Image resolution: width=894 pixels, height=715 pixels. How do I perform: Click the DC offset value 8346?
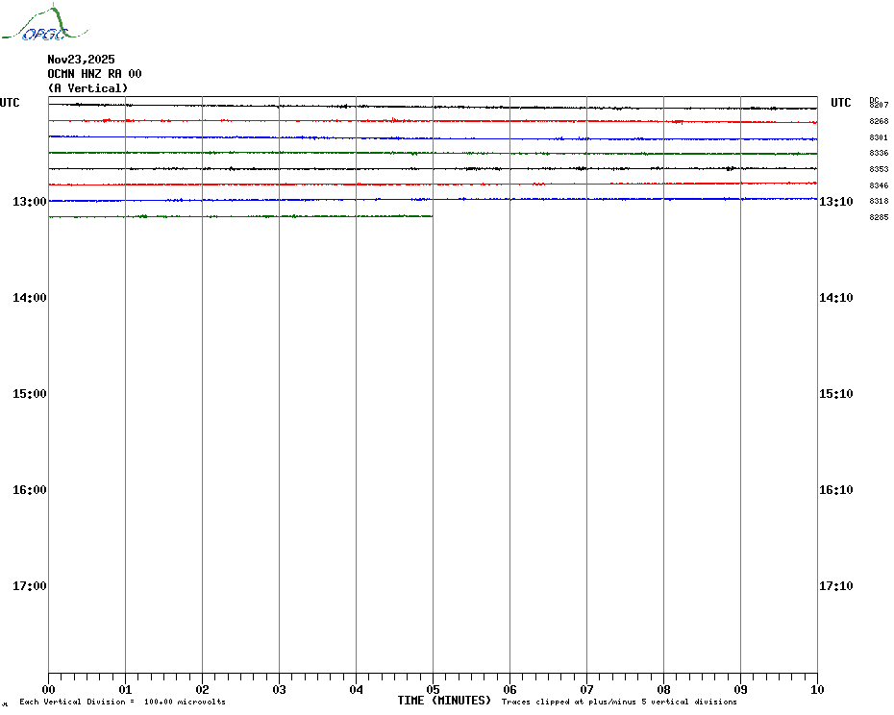pos(879,185)
